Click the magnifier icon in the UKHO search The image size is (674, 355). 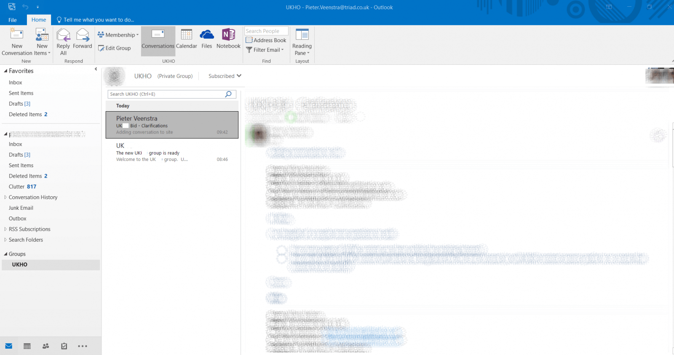coord(228,94)
